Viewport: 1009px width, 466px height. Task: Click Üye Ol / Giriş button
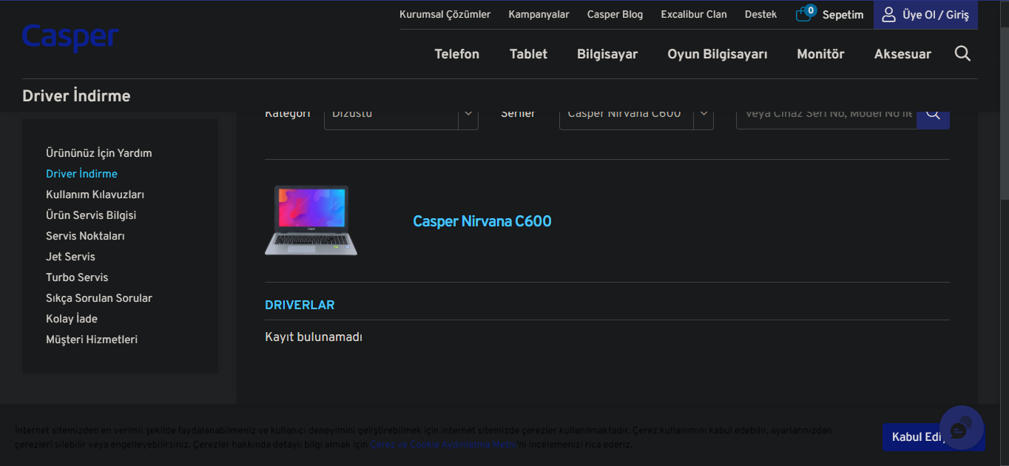point(925,15)
